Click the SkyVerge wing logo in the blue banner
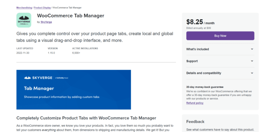 [28, 78]
